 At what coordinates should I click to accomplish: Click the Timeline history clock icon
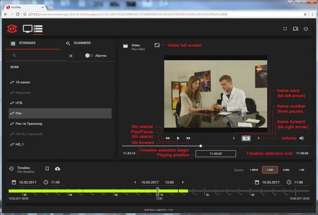pos(11,169)
